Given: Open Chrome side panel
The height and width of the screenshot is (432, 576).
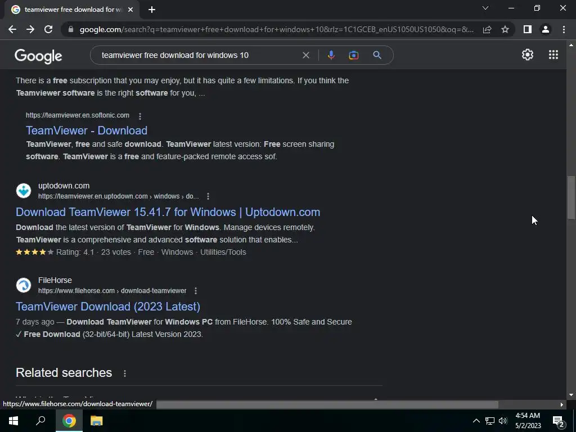Looking at the screenshot, I should (528, 29).
